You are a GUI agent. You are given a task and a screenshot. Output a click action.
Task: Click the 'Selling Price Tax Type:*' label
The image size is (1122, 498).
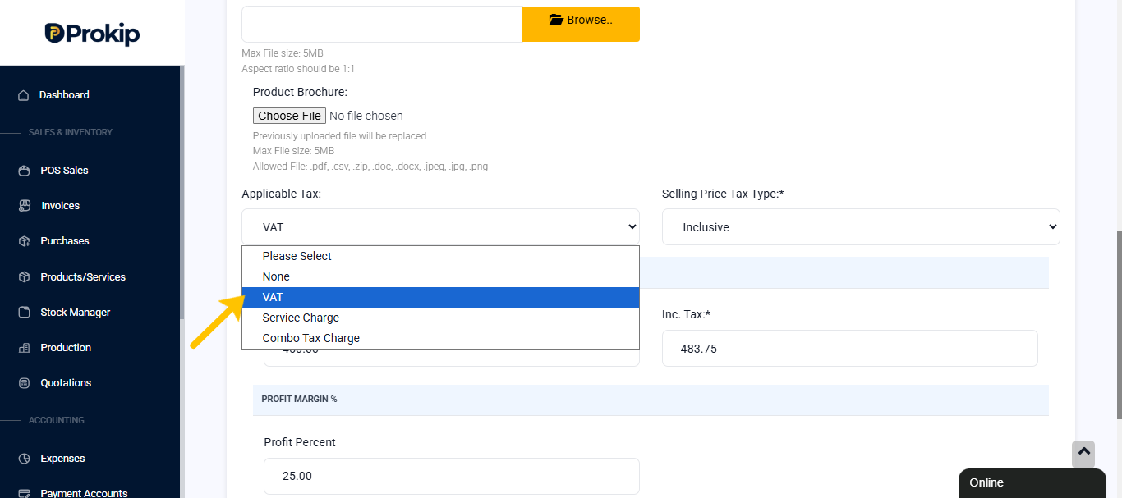[x=724, y=194]
